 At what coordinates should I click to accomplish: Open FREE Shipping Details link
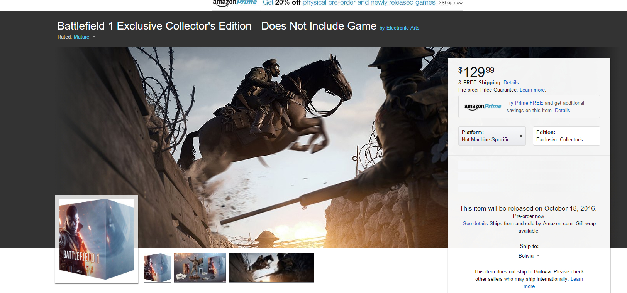click(511, 83)
